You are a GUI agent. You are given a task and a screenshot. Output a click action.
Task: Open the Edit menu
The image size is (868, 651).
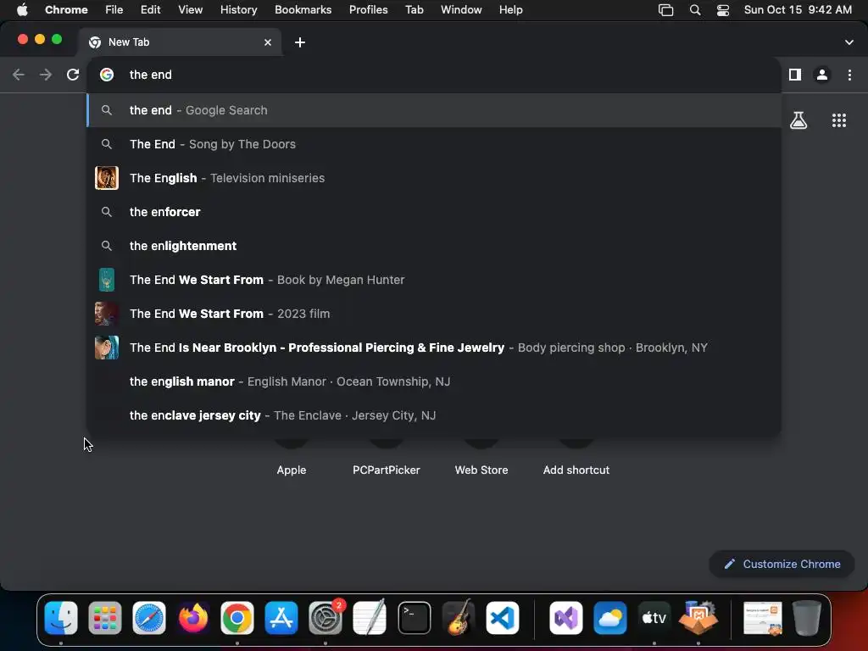[151, 10]
